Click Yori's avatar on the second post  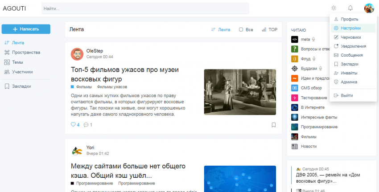point(77,151)
